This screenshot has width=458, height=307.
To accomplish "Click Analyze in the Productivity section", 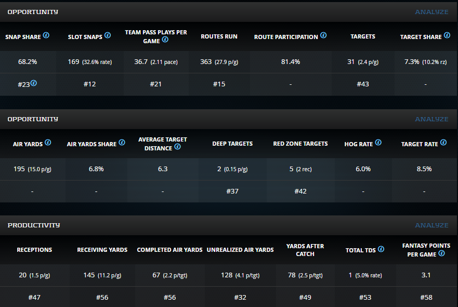I will 431,225.
